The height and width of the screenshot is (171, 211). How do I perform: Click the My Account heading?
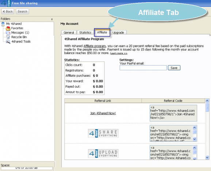coord(69,24)
